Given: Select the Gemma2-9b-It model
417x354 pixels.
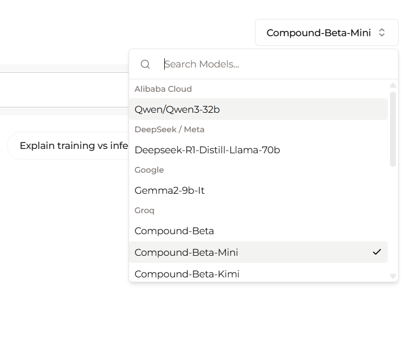Looking at the screenshot, I should 258,190.
